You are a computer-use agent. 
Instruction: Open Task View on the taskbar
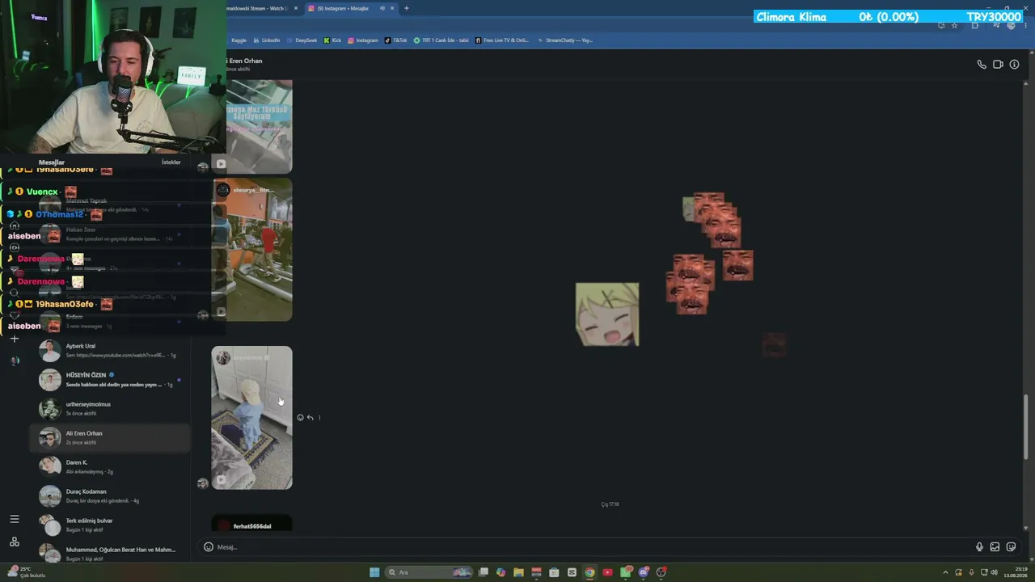coord(484,572)
